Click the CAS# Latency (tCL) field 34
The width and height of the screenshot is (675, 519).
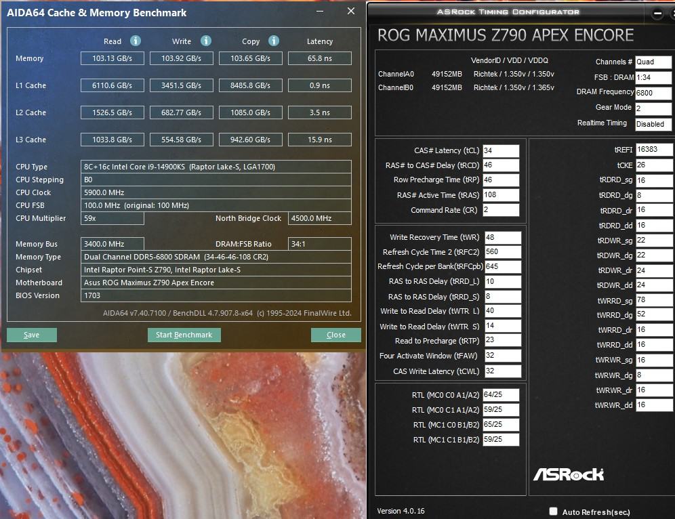coord(501,150)
